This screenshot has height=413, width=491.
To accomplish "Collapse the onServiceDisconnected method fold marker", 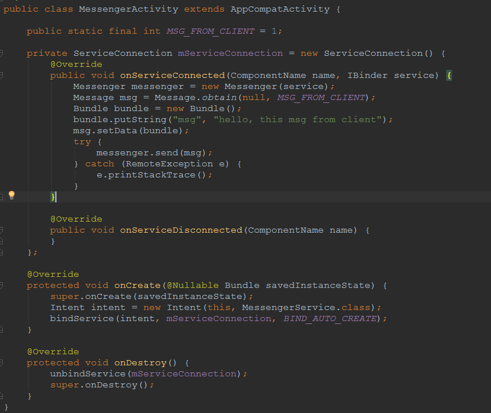I will click(x=1, y=230).
